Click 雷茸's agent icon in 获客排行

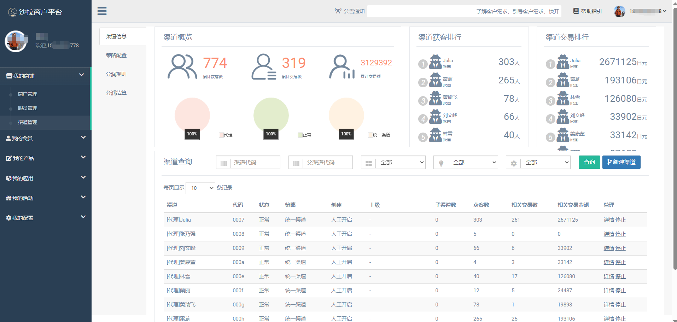click(x=435, y=80)
